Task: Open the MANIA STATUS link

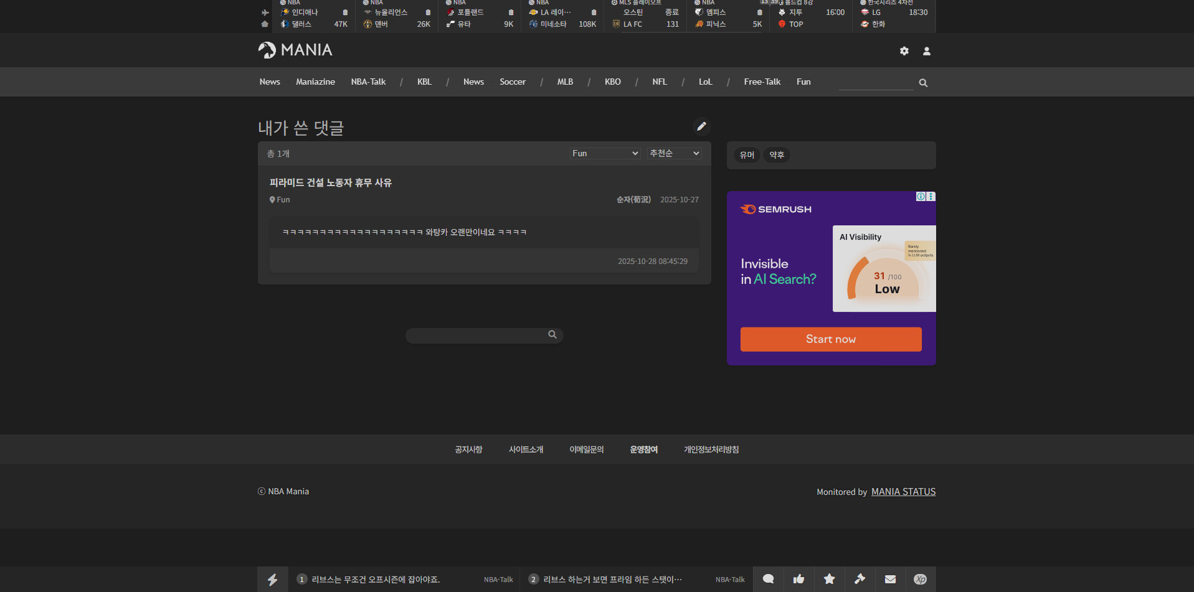Action: pos(903,492)
